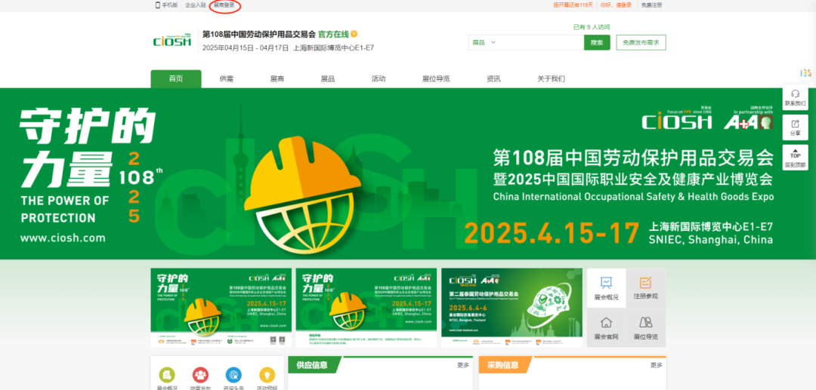The height and width of the screenshot is (390, 816).
Task: Open the 活动 navigation tab
Action: tap(379, 79)
